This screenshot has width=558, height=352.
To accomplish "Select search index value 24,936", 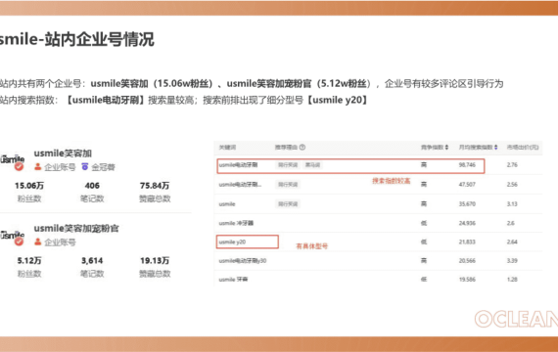I will pyautogui.click(x=467, y=223).
